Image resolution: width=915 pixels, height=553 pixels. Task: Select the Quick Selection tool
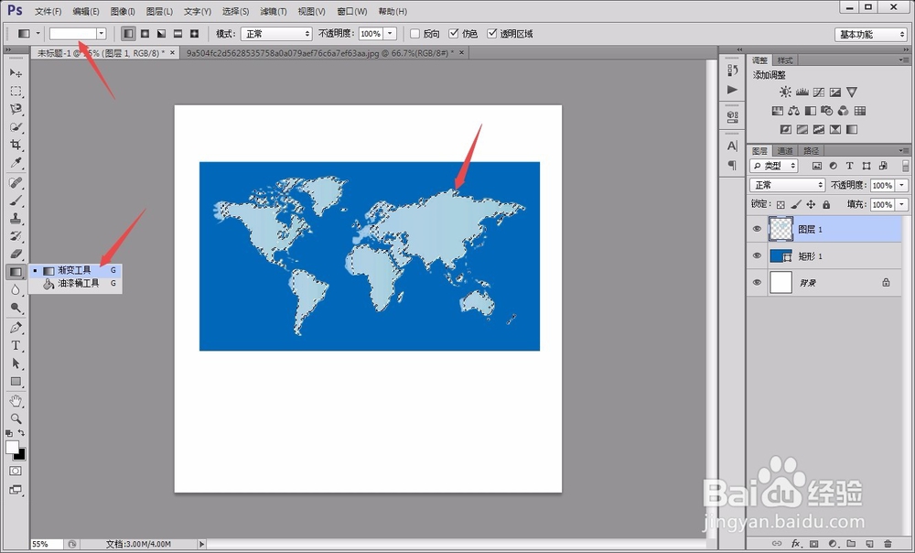point(16,127)
